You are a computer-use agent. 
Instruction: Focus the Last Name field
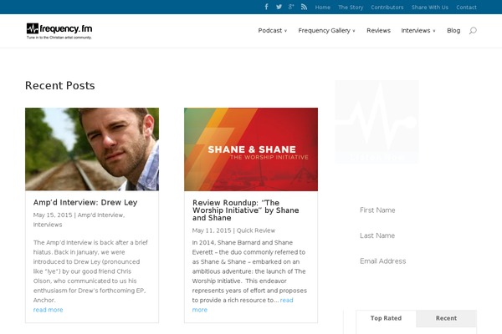416,235
